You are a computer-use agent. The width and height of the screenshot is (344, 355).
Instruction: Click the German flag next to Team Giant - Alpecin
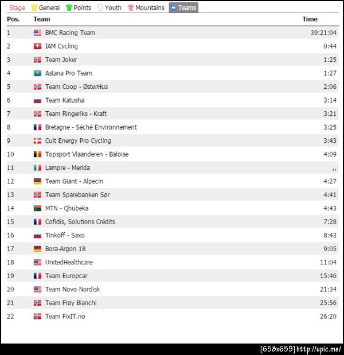[38, 181]
